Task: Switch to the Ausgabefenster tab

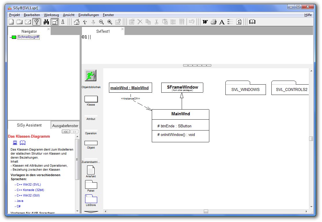Action: pyautogui.click(x=65, y=126)
